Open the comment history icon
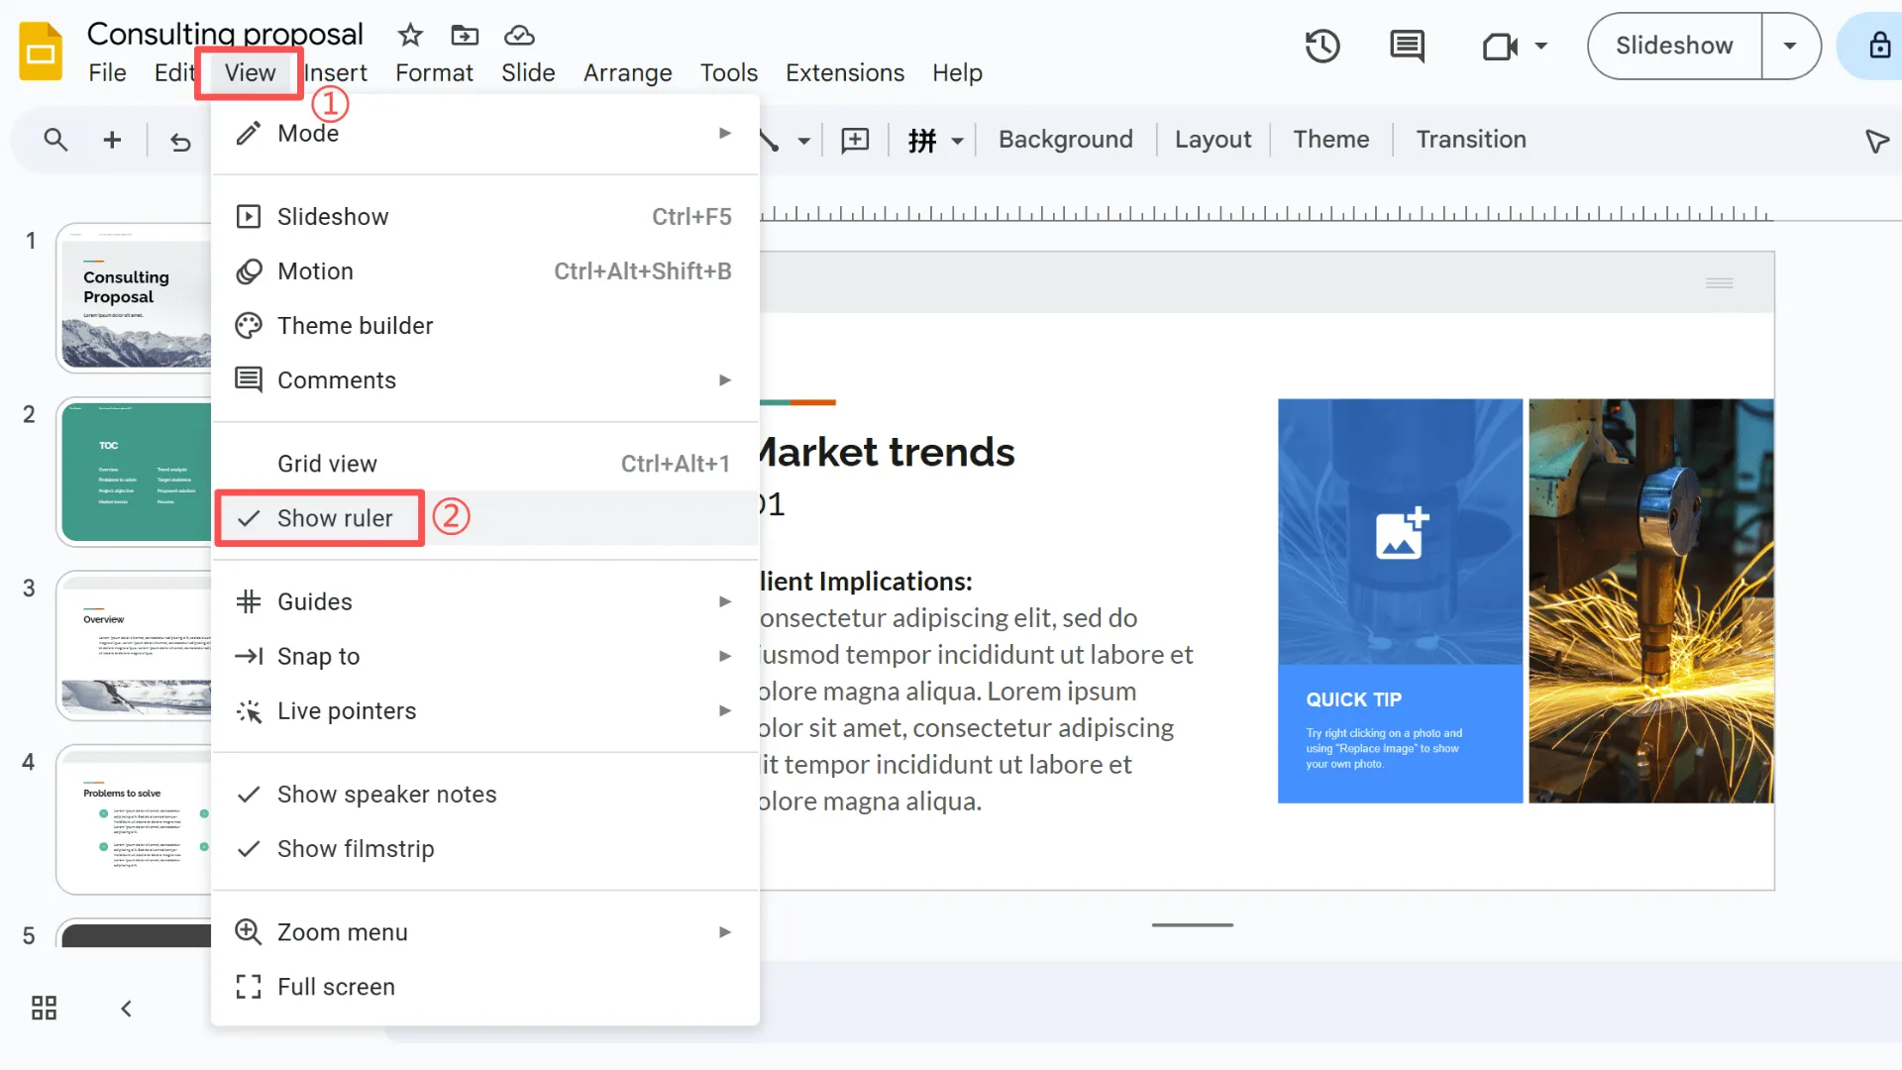This screenshot has height=1070, width=1902. coord(1407,46)
